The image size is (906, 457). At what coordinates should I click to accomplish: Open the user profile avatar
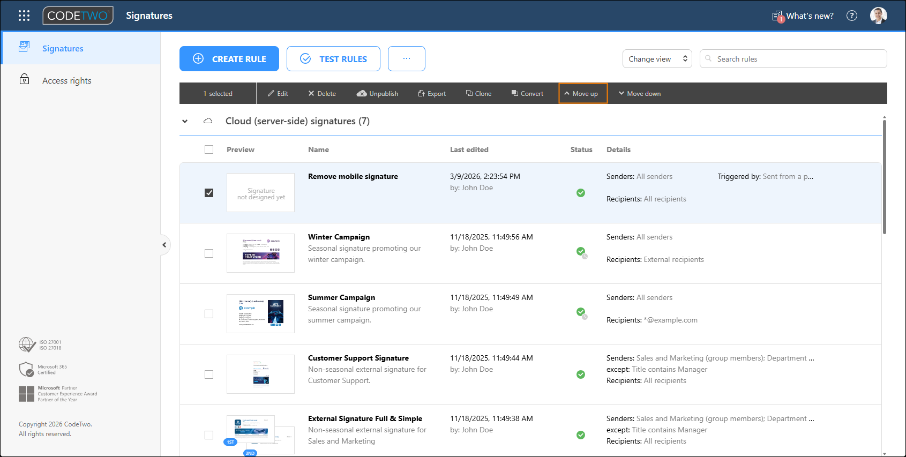pyautogui.click(x=879, y=16)
